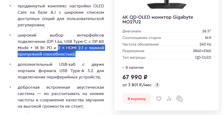Click the monitor stand product image
223x115 pixels.
(167, 4)
